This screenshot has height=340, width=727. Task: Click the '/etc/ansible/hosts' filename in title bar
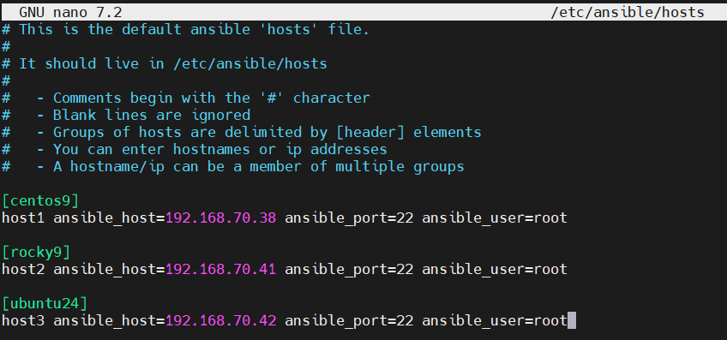(x=628, y=13)
